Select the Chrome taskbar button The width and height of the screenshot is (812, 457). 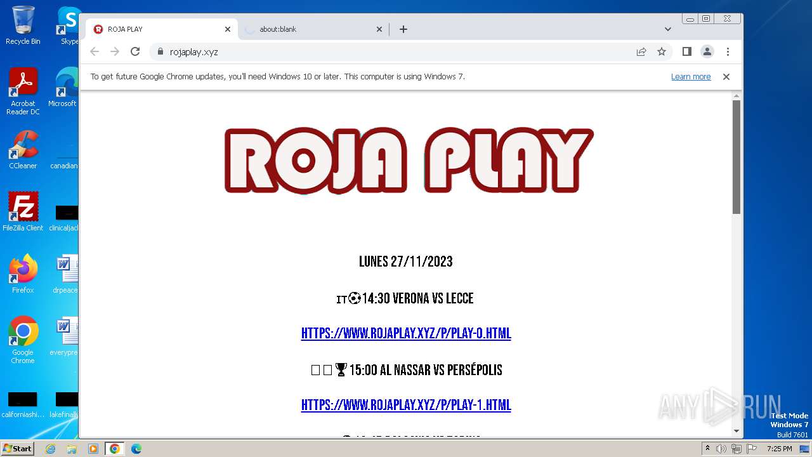pyautogui.click(x=114, y=449)
